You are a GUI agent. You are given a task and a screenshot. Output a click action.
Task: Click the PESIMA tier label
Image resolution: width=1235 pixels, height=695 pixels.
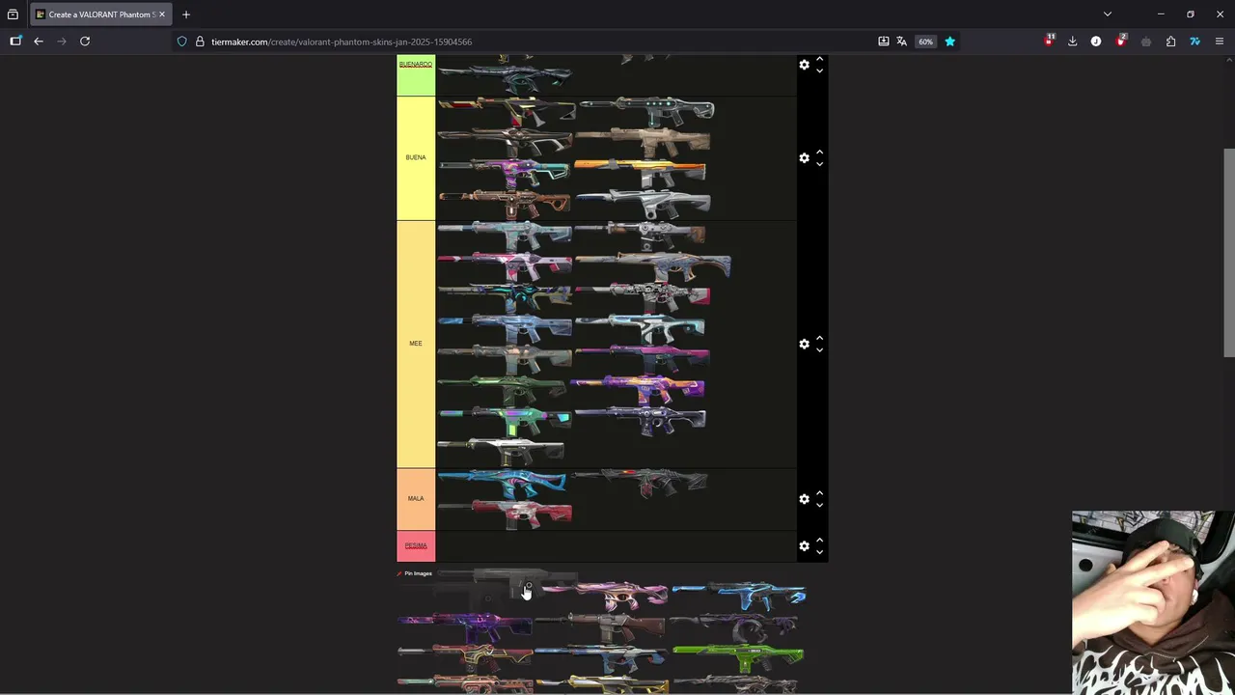coord(416,546)
